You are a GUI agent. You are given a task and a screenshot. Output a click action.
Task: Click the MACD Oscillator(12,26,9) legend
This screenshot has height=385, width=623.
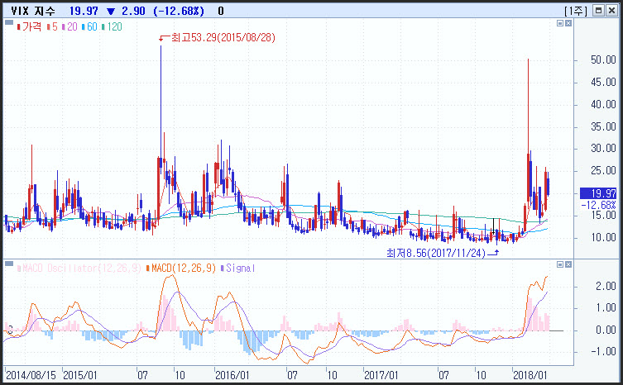79,269
